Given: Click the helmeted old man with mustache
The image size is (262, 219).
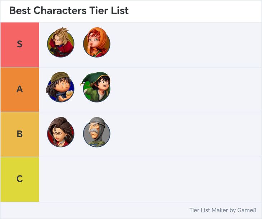Looking at the screenshot, I should [x=96, y=134].
